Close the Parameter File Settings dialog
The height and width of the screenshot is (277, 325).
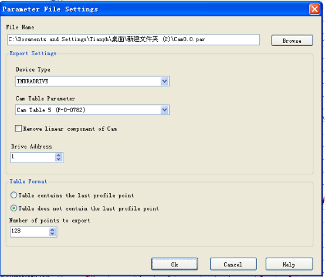click(314, 9)
